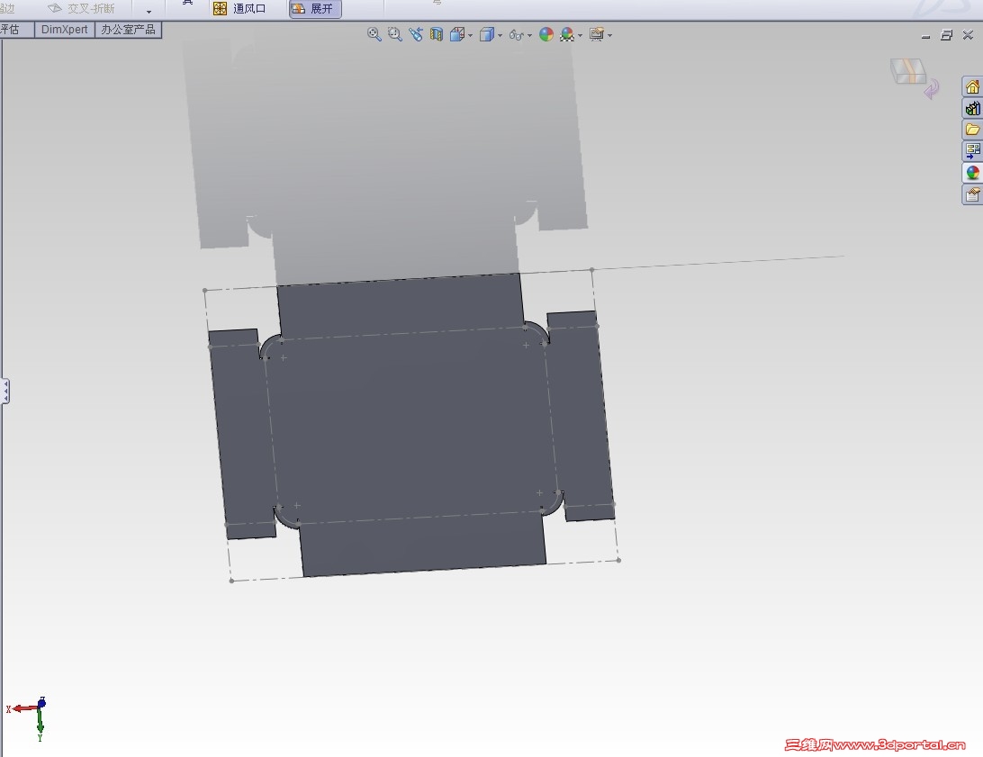Toggle the 展开 flatten button

point(315,9)
